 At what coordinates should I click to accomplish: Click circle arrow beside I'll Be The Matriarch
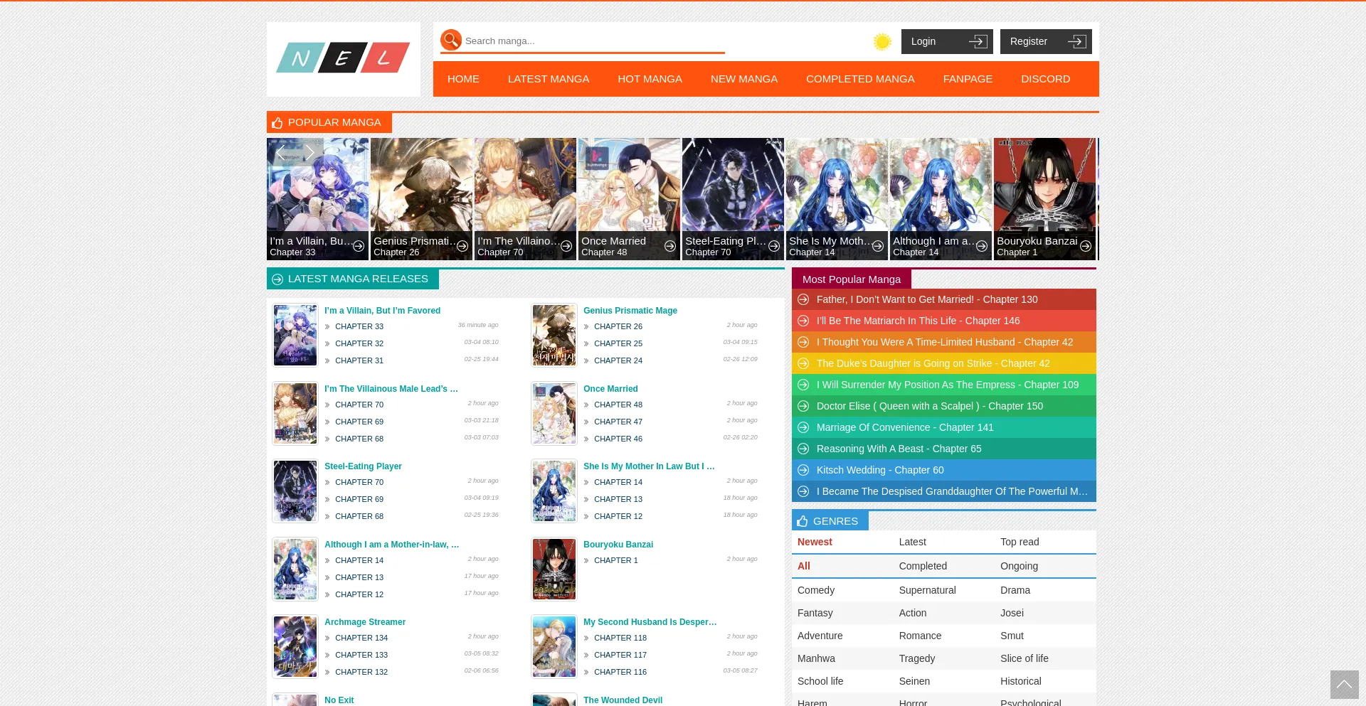point(803,321)
